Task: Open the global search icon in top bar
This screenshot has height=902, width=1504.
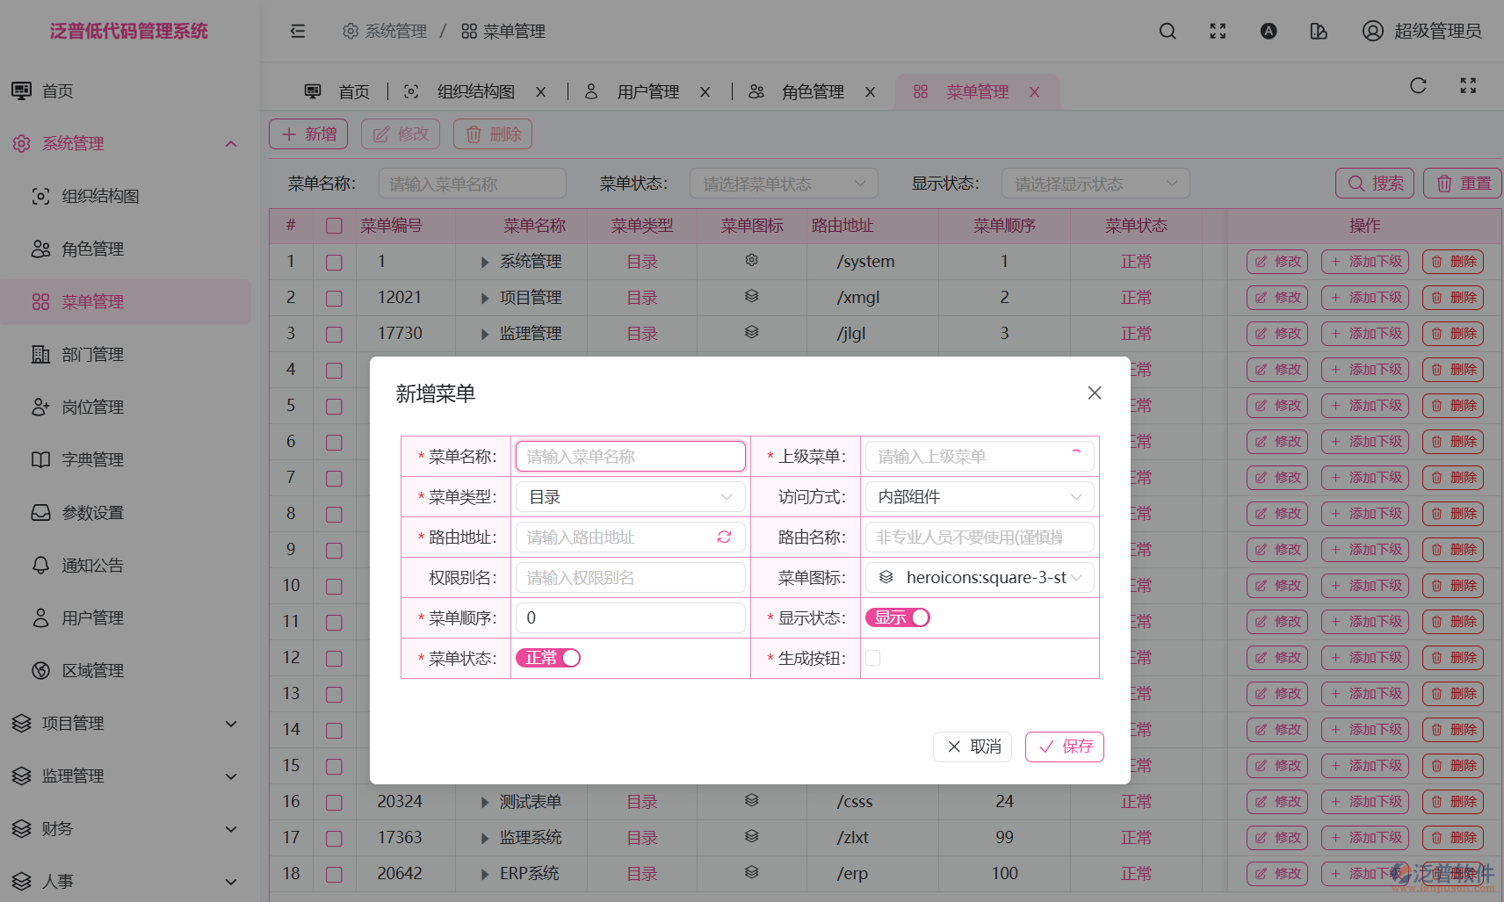Action: tap(1168, 31)
